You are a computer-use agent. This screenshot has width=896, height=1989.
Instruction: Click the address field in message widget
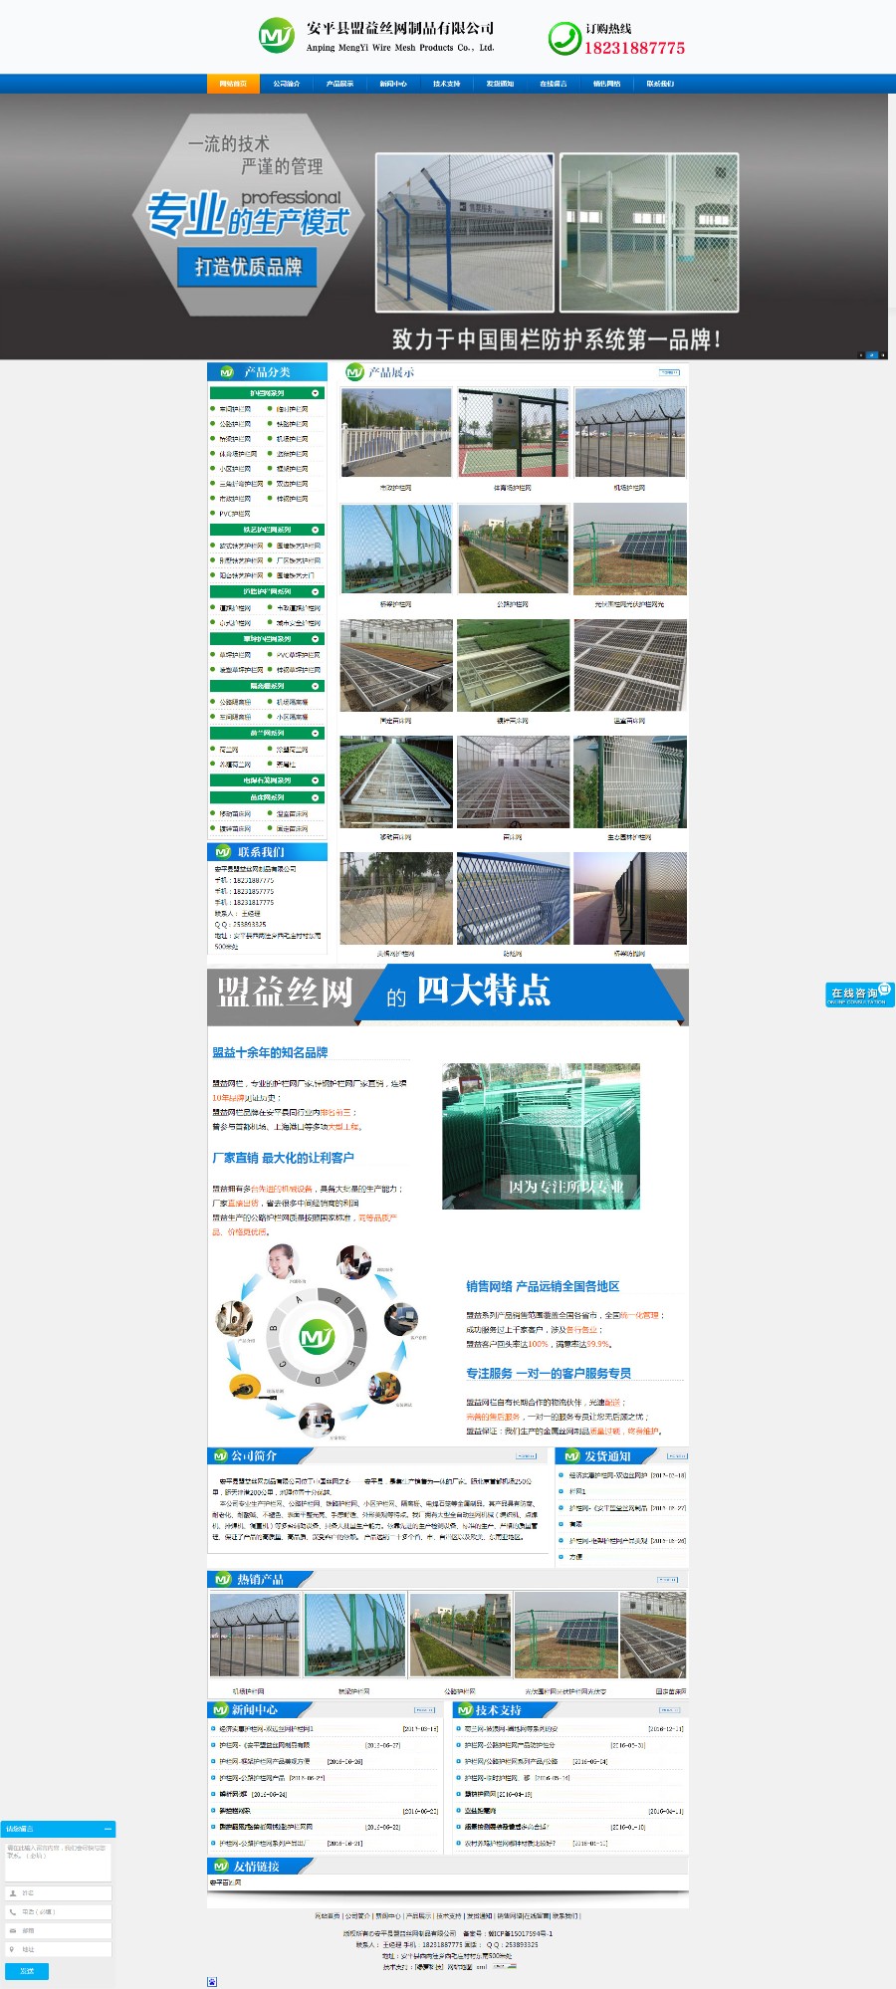58,1949
